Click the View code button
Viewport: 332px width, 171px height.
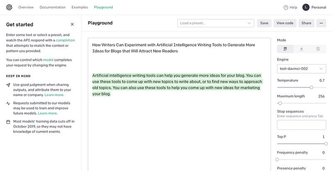tap(285, 23)
